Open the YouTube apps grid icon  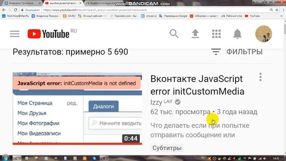point(216,34)
